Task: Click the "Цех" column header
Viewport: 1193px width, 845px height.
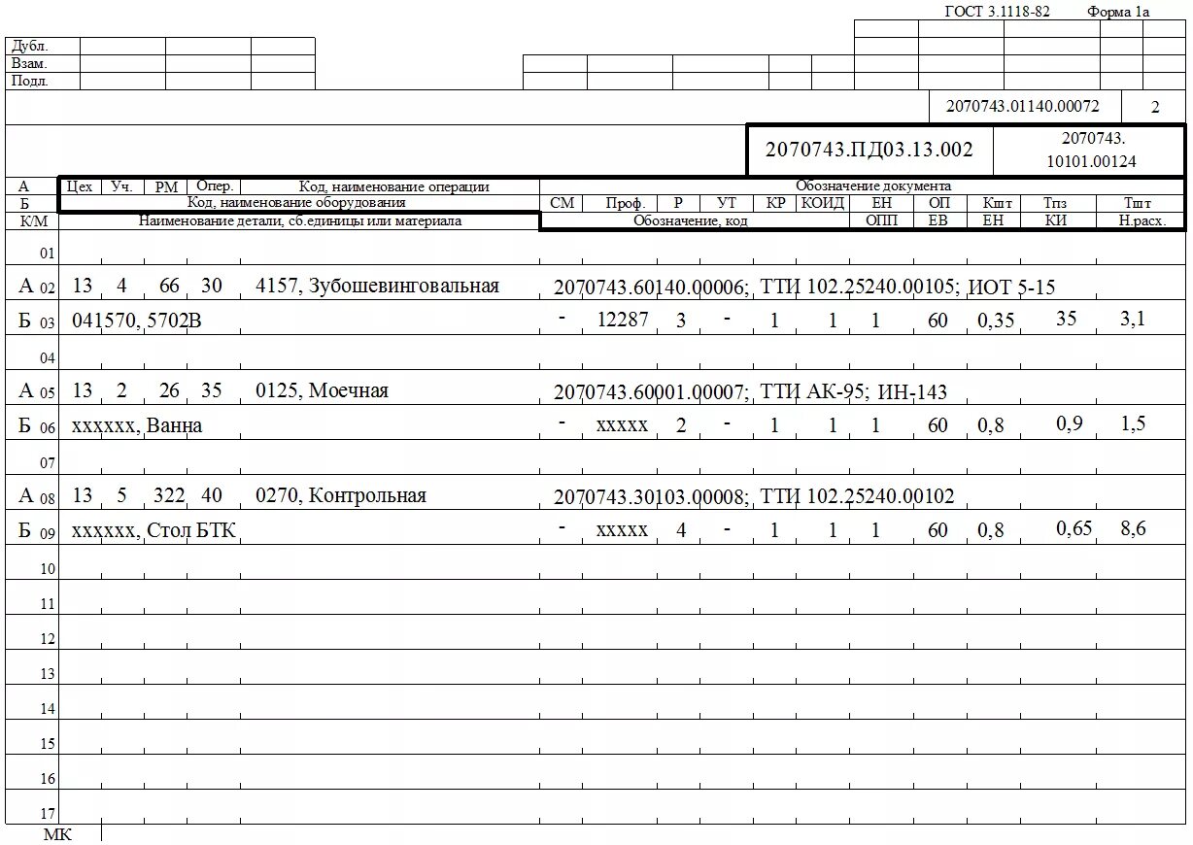Action: click(80, 186)
